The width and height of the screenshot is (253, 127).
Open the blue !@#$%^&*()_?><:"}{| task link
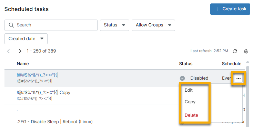pyautogui.click(x=37, y=75)
